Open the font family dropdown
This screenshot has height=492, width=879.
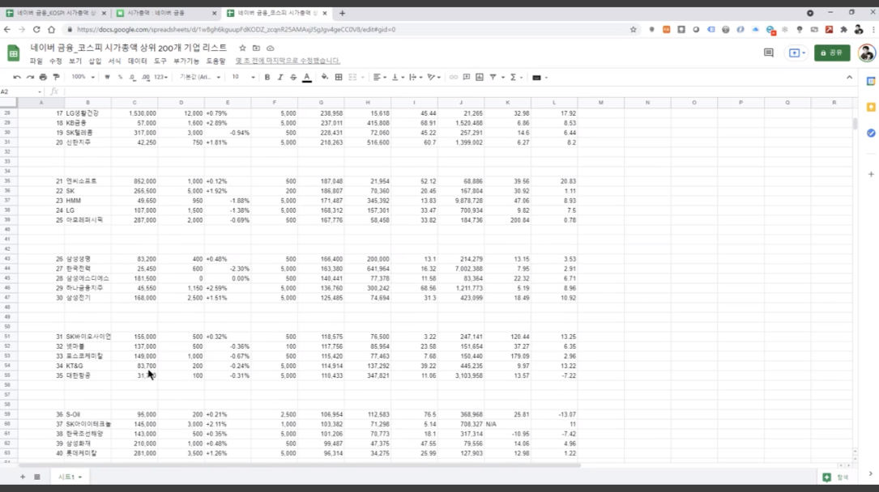199,77
